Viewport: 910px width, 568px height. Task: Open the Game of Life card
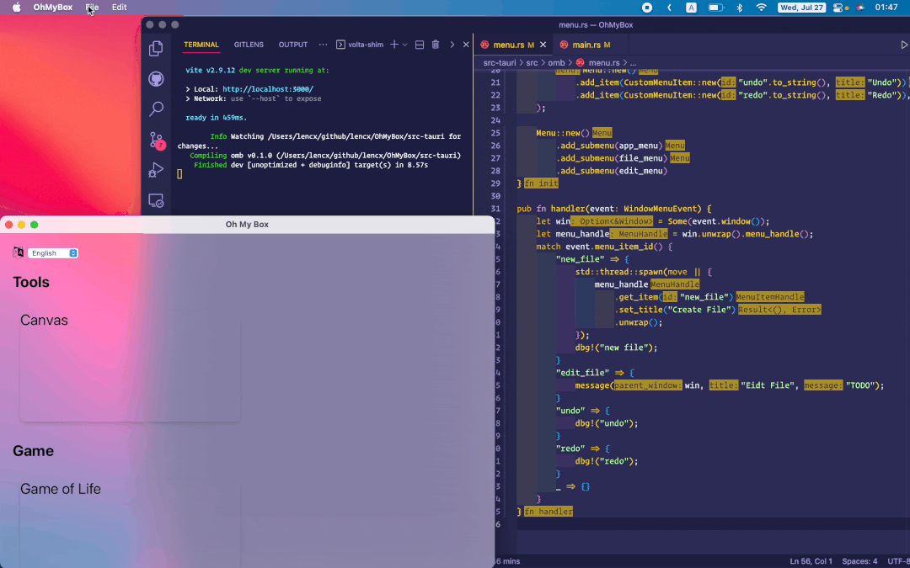[x=130, y=522]
